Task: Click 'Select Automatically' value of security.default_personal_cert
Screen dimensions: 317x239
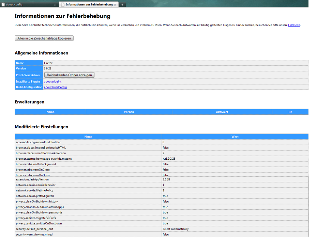Action: click(x=176, y=229)
